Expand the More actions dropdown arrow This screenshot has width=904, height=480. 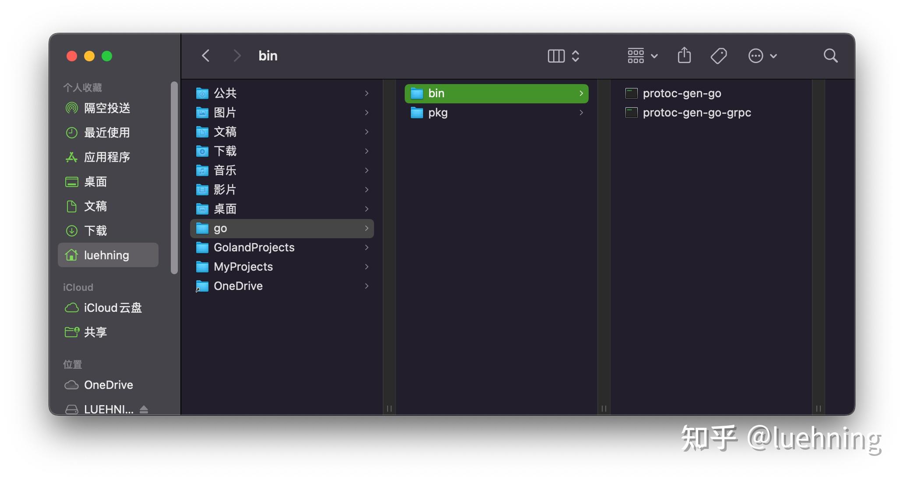click(x=773, y=56)
